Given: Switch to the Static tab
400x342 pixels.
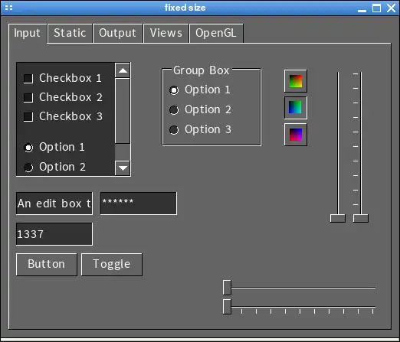Looking at the screenshot, I should tap(70, 33).
